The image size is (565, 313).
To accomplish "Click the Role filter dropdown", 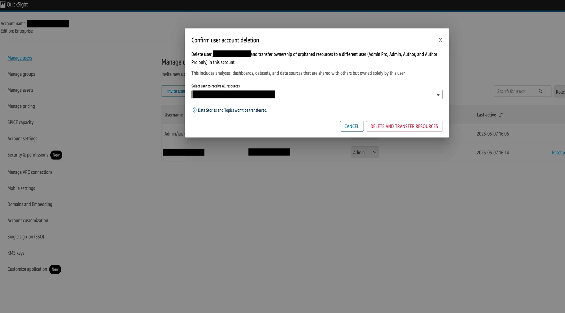I will click(560, 92).
